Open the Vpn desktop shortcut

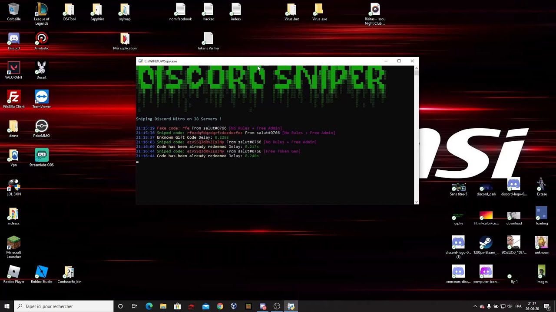tap(13, 158)
